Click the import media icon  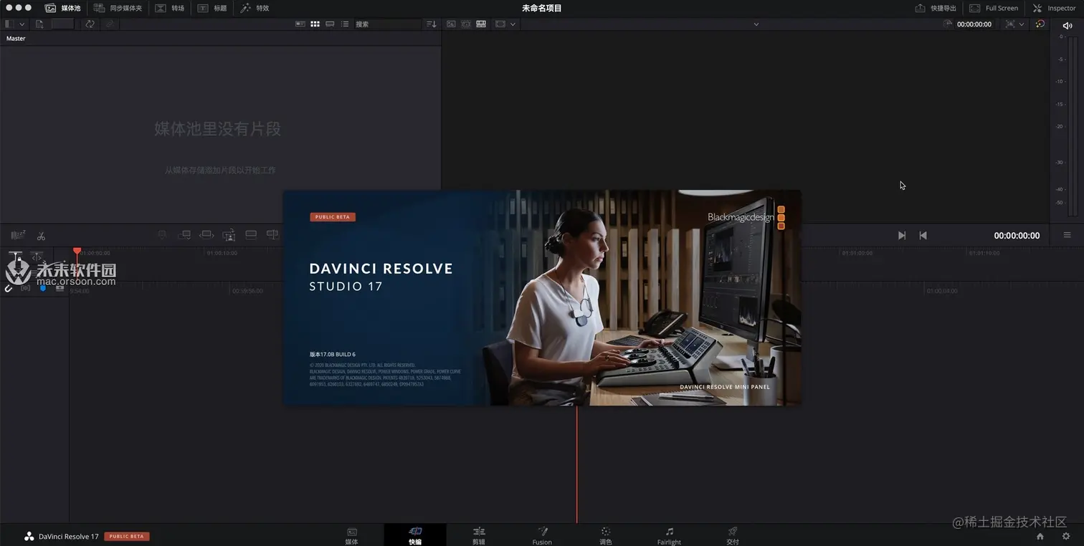pyautogui.click(x=39, y=24)
